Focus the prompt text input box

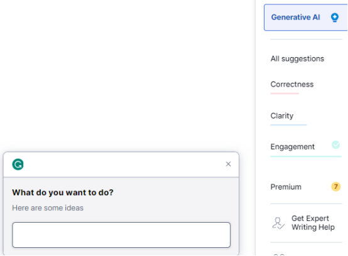121,235
